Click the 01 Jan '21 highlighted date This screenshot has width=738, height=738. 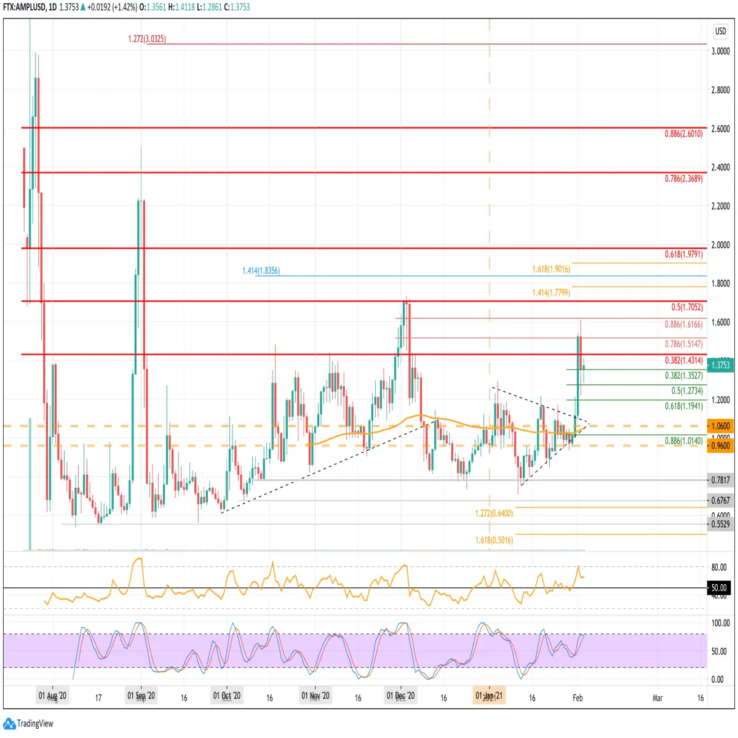pyautogui.click(x=490, y=696)
